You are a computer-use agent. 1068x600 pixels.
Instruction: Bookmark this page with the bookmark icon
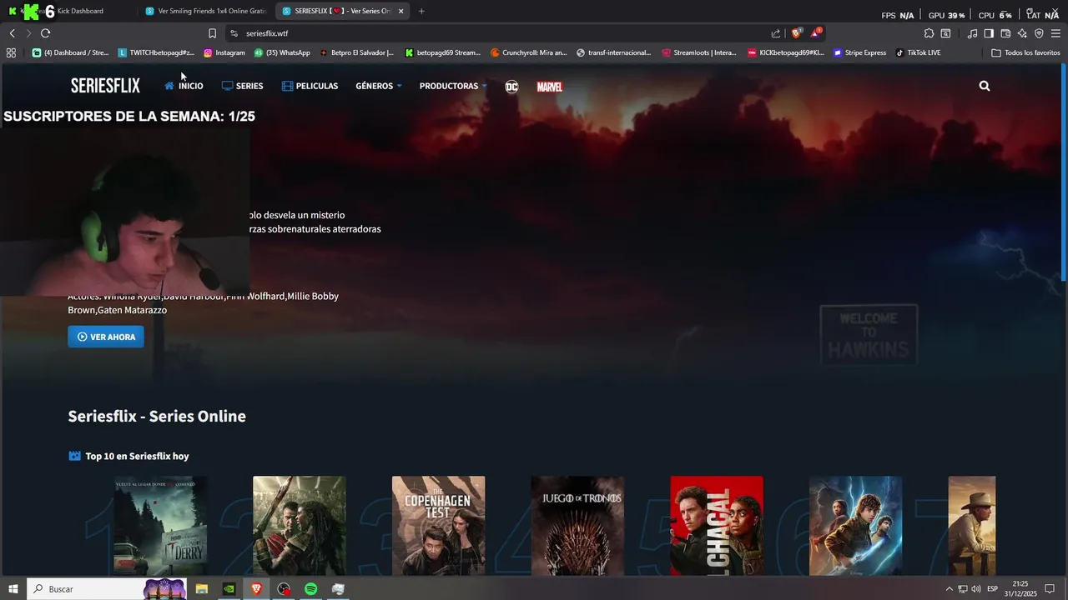pyautogui.click(x=212, y=33)
